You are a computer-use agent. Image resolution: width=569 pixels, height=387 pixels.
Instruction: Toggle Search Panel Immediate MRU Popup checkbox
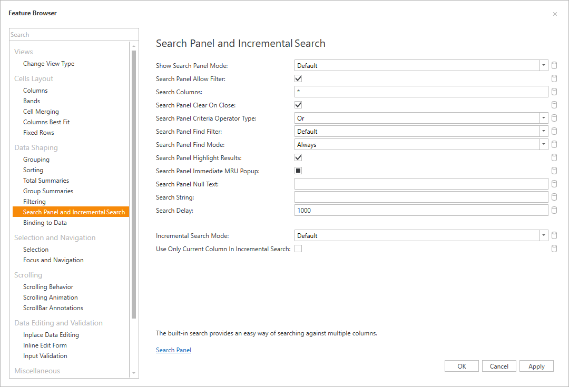298,171
